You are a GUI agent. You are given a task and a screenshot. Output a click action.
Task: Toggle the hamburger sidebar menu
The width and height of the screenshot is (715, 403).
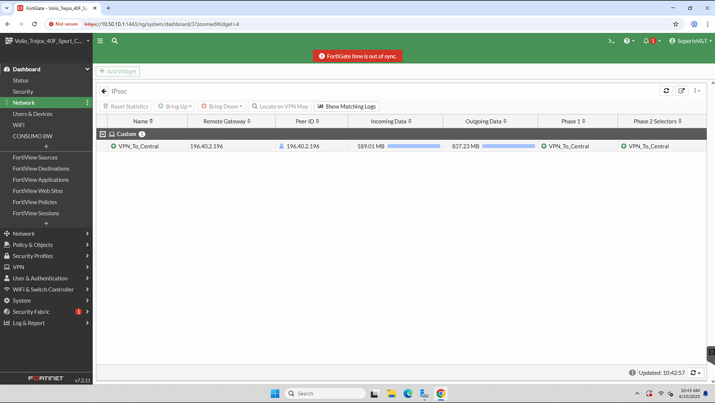point(100,41)
